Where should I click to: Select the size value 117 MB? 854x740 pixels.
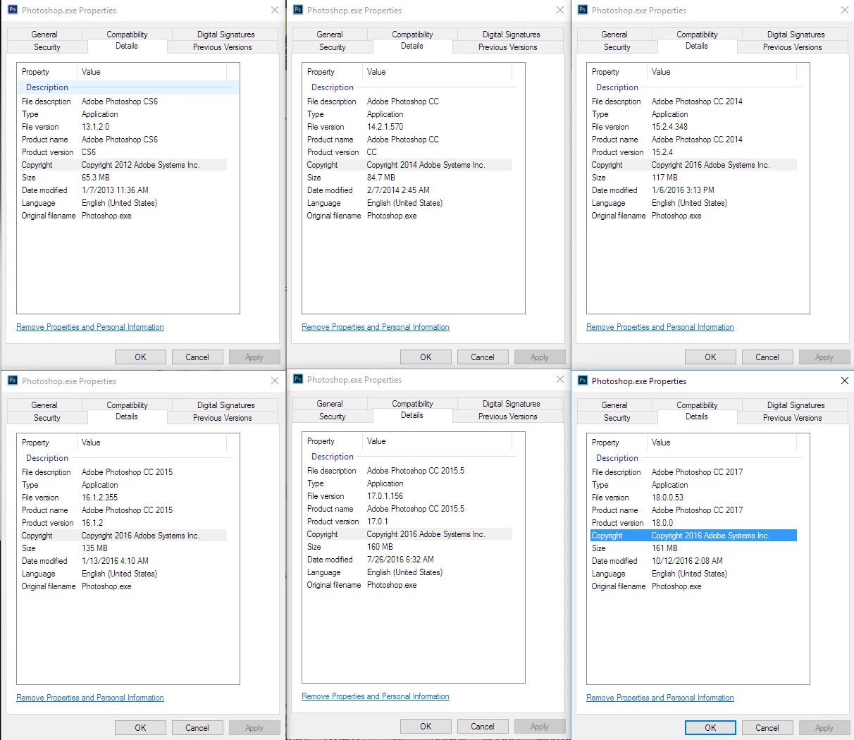point(664,178)
